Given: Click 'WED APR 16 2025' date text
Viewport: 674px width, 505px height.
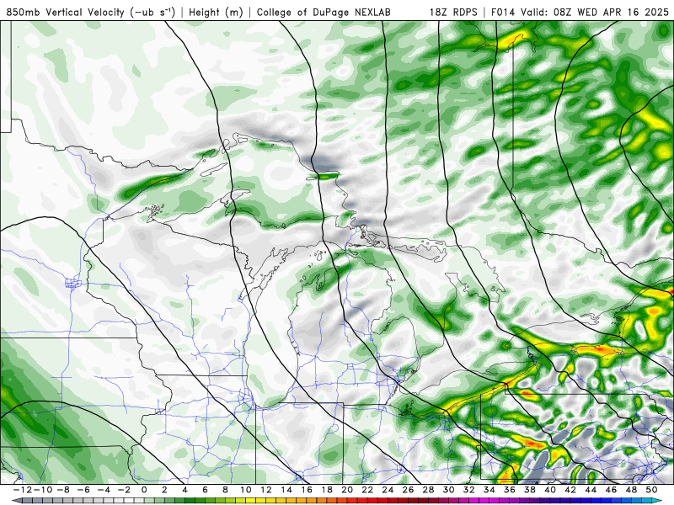Looking at the screenshot, I should (623, 12).
